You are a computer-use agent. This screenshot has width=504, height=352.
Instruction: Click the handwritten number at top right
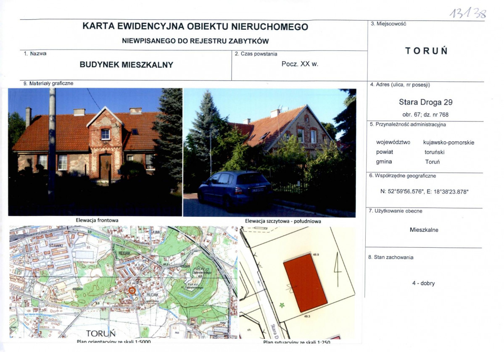(468, 13)
